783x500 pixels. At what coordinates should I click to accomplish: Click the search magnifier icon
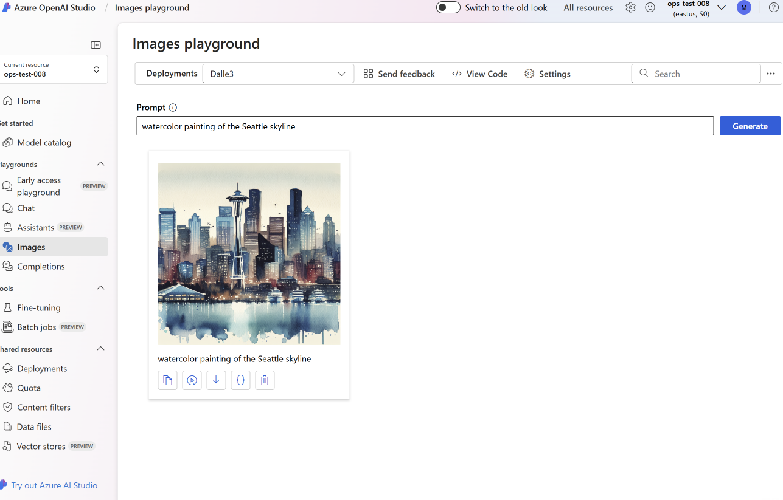[644, 74]
